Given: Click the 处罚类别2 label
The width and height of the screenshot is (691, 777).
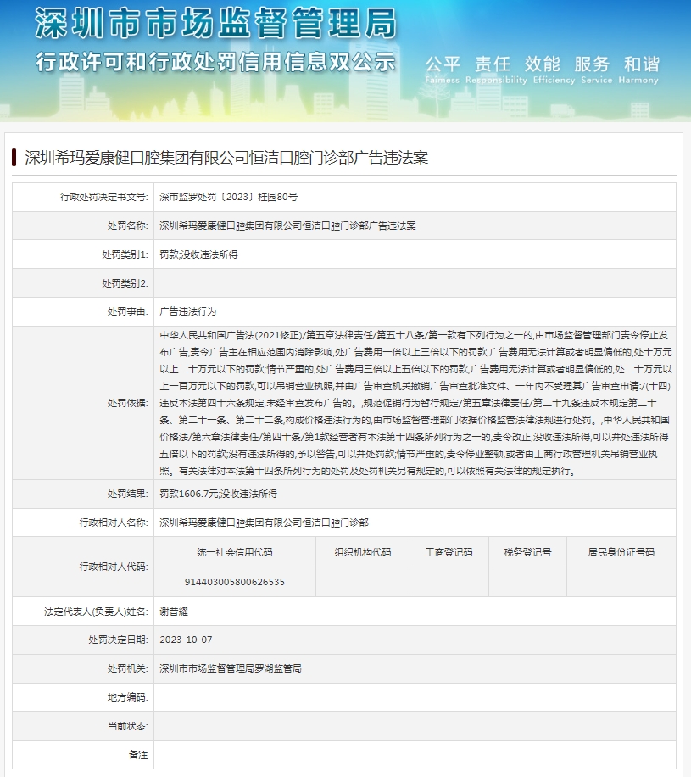Looking at the screenshot, I should (x=125, y=283).
